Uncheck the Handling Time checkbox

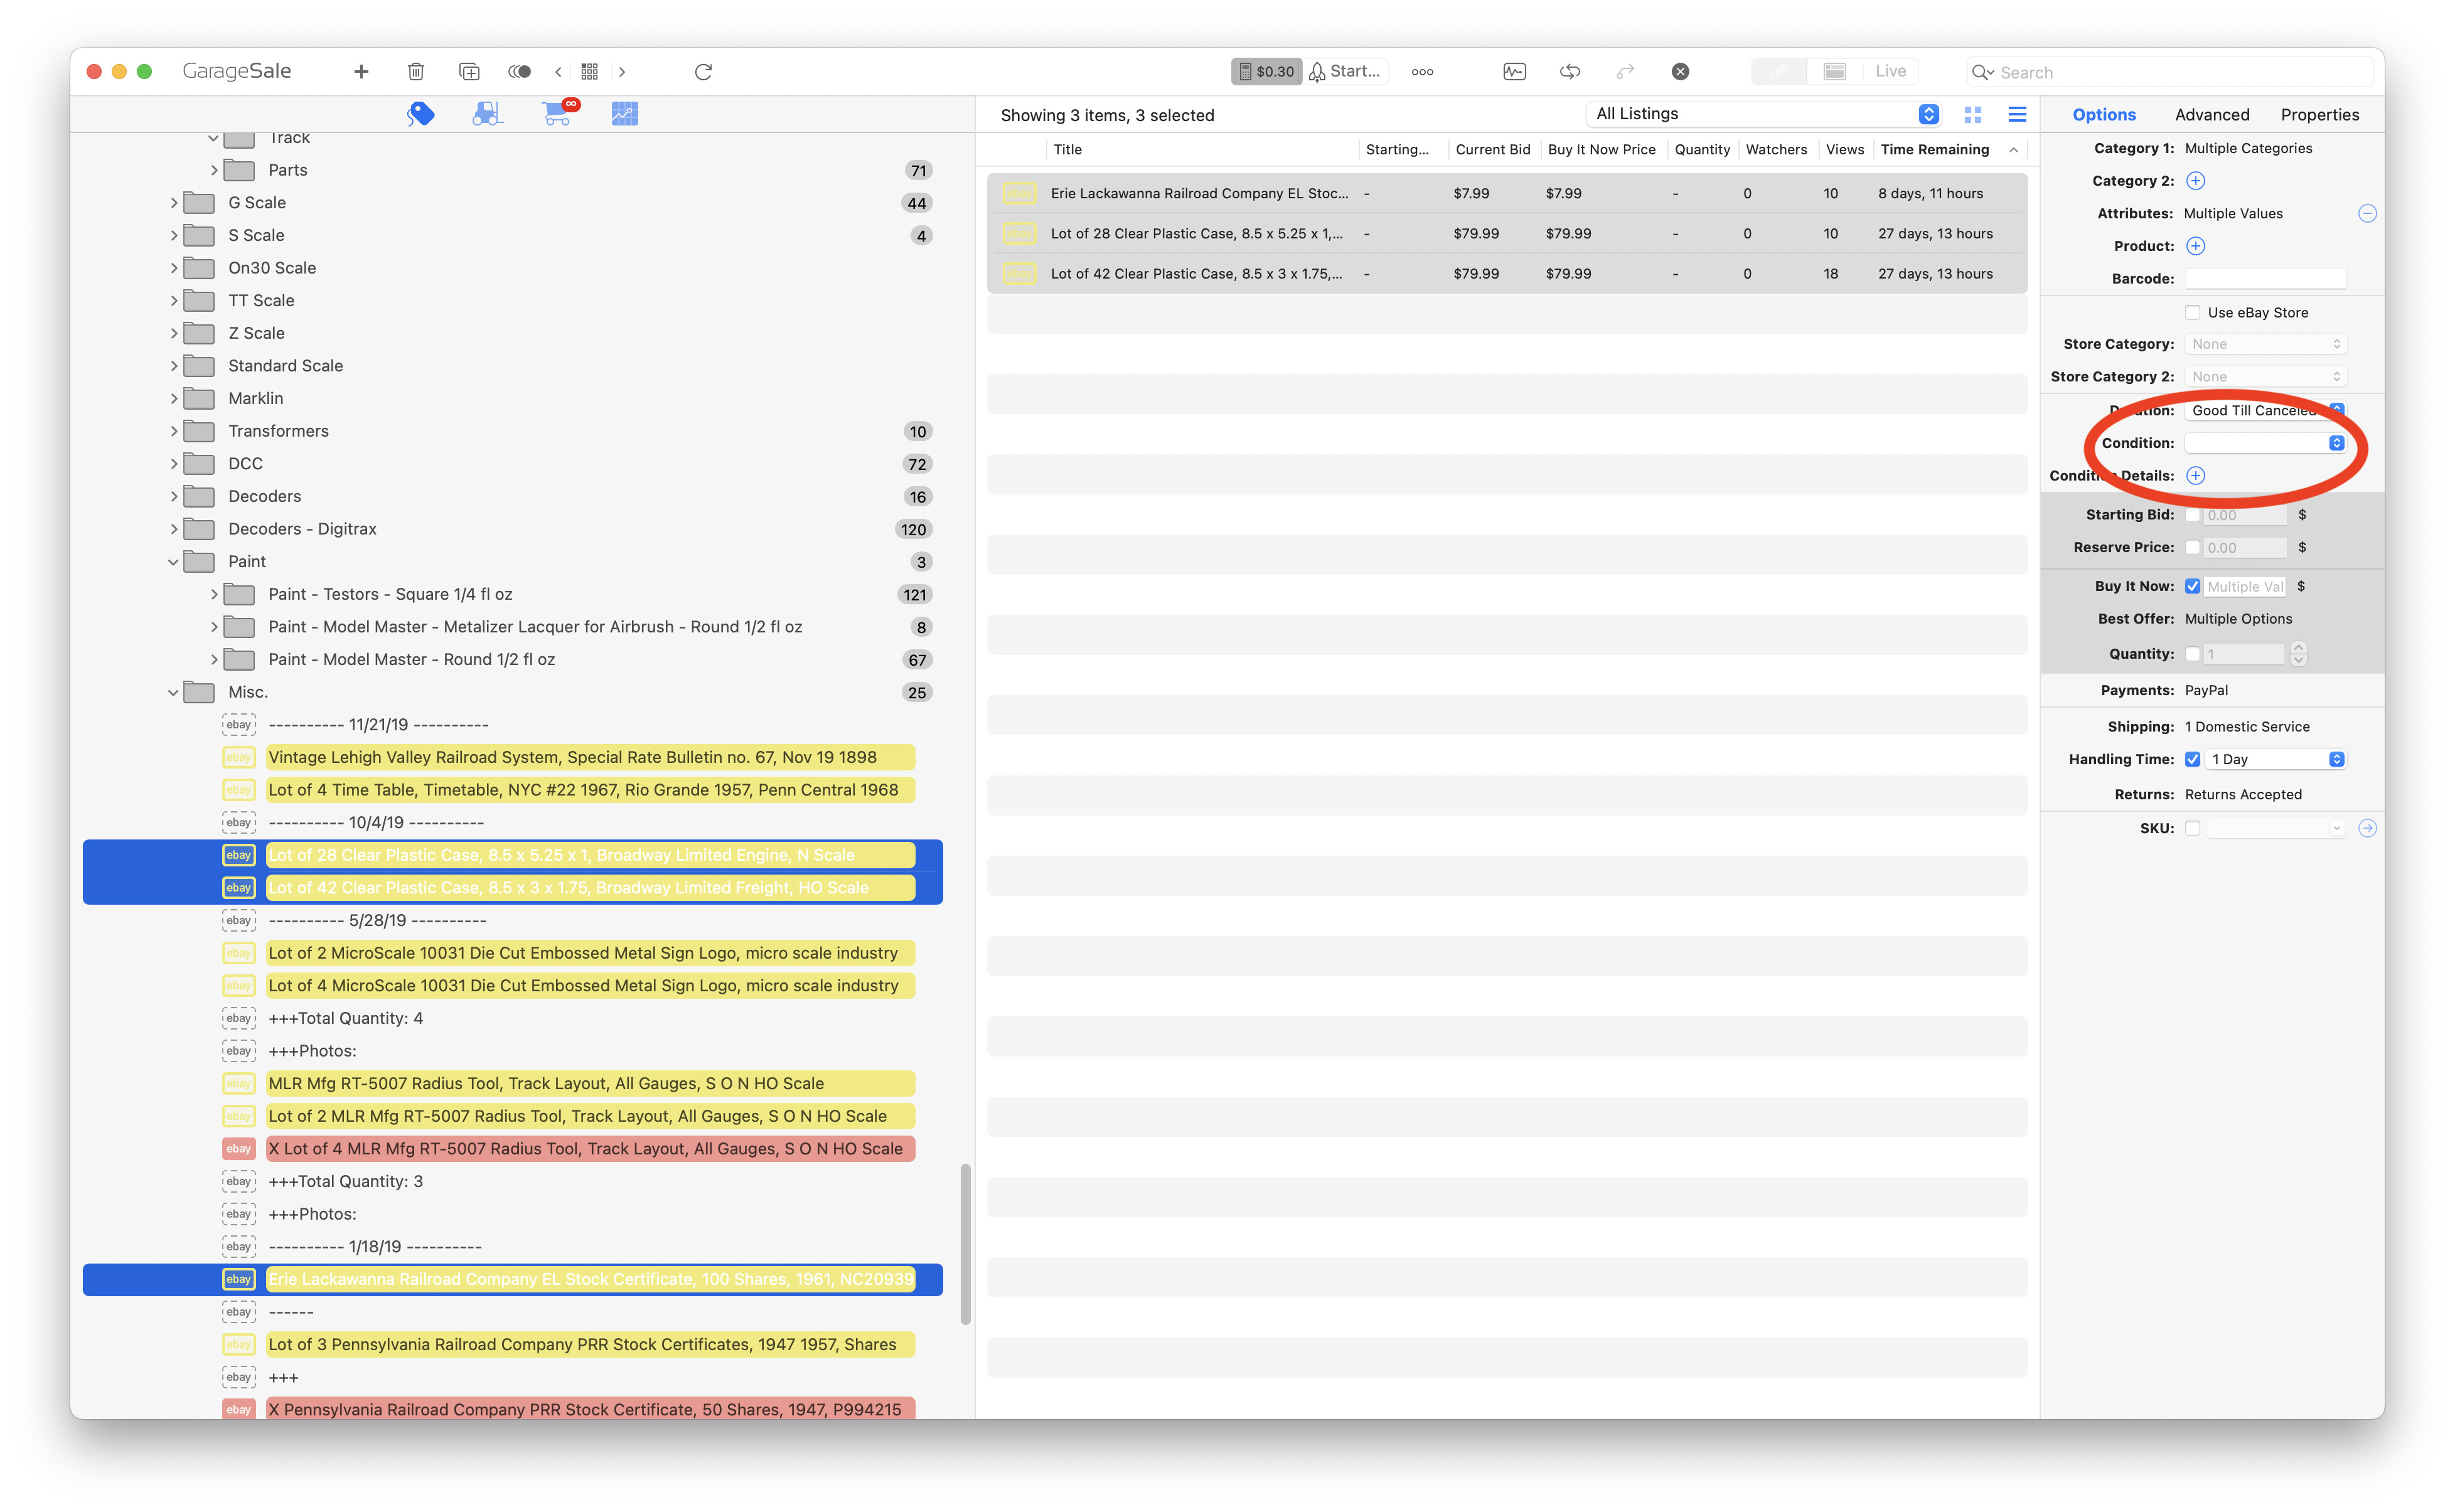[x=2192, y=759]
